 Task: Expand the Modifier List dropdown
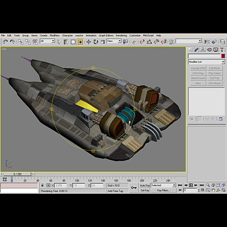point(207,62)
